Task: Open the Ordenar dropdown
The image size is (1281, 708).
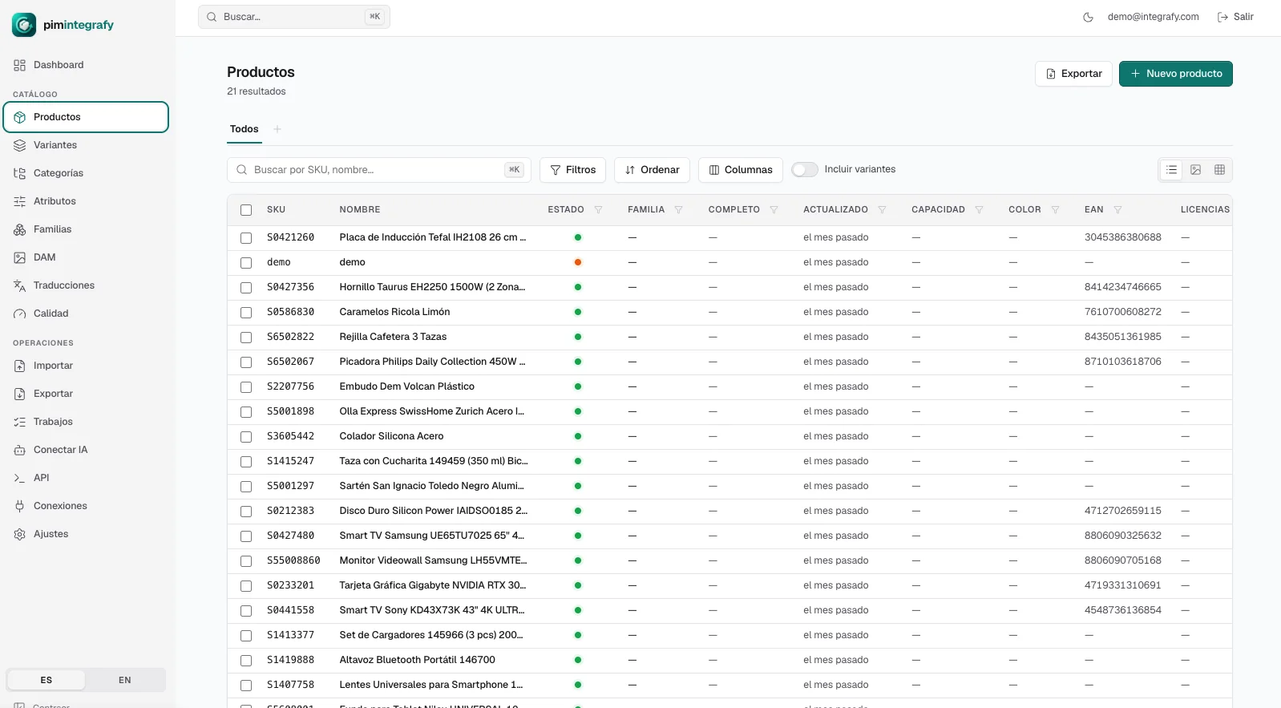Action: point(652,170)
